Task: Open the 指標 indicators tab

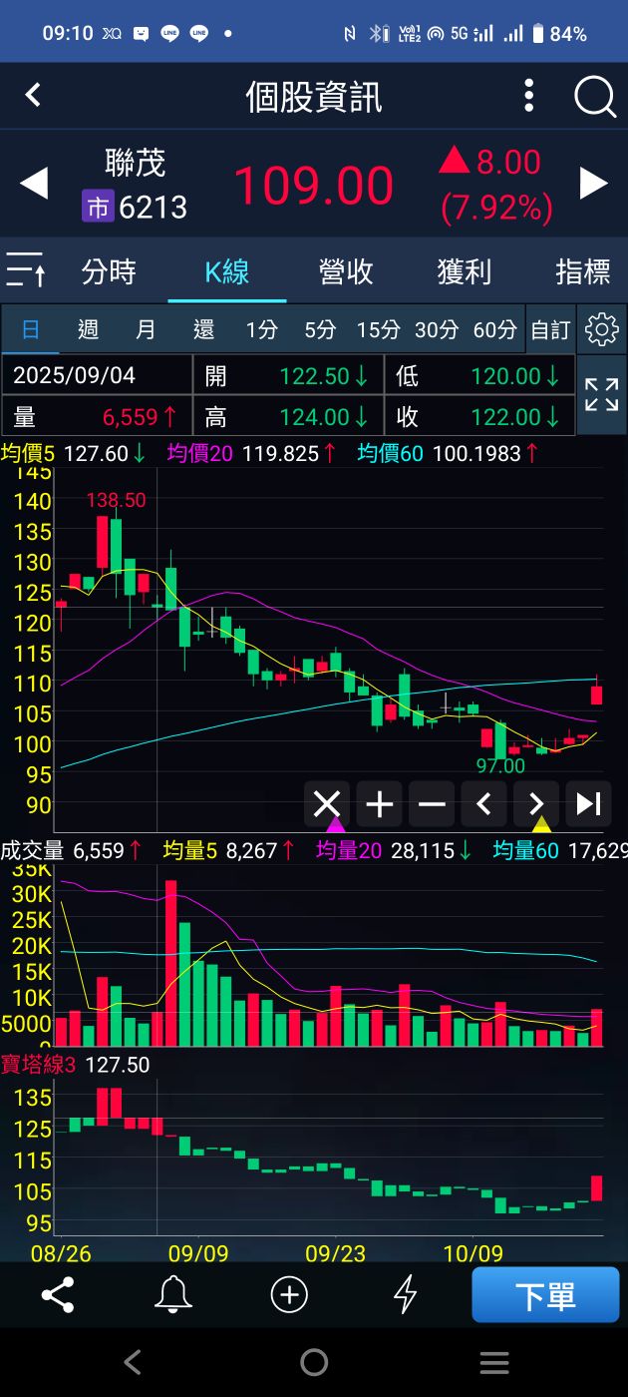Action: point(583,271)
